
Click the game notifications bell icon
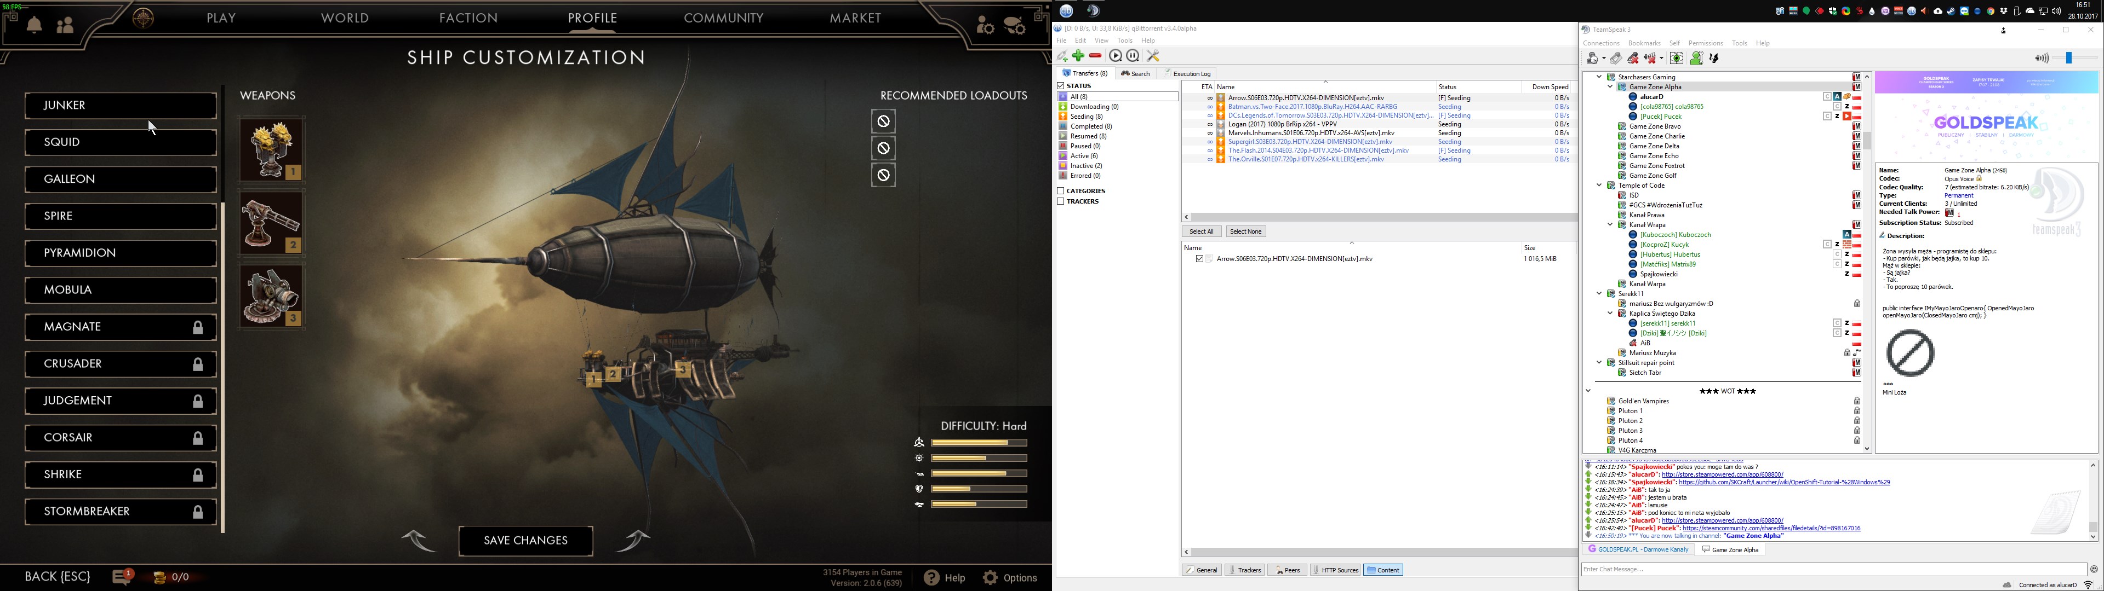click(x=35, y=25)
